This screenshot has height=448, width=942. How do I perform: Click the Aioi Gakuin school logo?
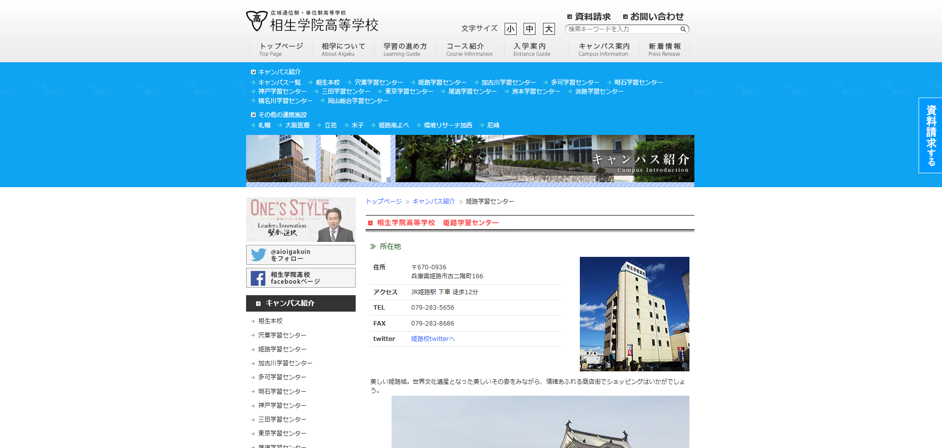click(312, 21)
